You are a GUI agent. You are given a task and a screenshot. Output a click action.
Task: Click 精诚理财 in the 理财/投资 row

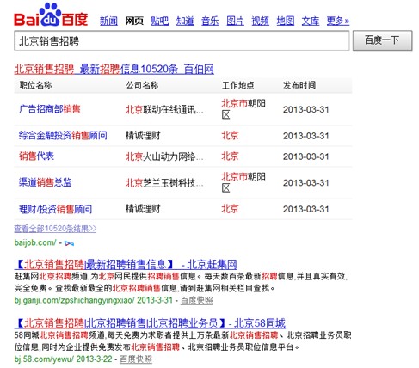point(143,209)
